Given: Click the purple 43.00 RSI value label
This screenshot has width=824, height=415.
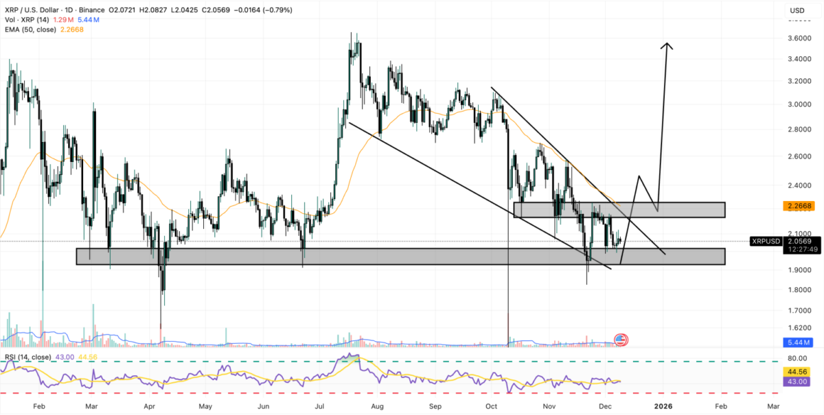Looking at the screenshot, I should coord(797,381).
